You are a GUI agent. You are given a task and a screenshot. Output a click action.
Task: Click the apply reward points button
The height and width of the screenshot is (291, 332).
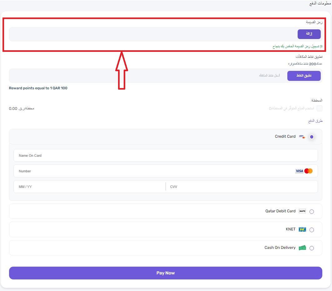304,76
